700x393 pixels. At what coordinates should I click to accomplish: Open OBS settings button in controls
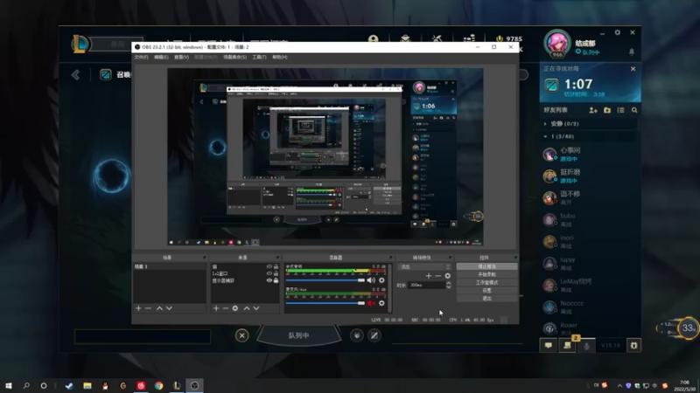pyautogui.click(x=486, y=291)
